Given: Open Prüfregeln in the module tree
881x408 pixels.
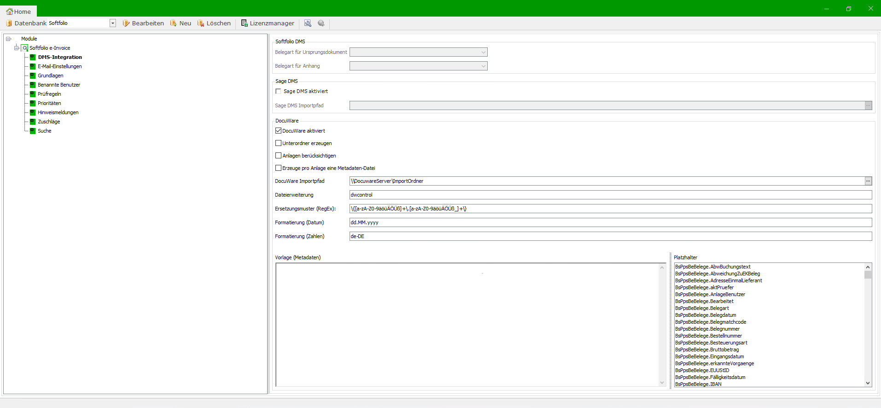Looking at the screenshot, I should click(x=49, y=94).
